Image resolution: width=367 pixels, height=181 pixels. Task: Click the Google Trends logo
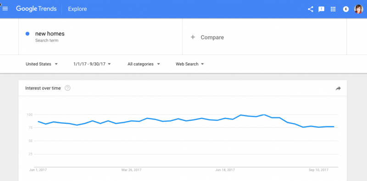pos(36,9)
